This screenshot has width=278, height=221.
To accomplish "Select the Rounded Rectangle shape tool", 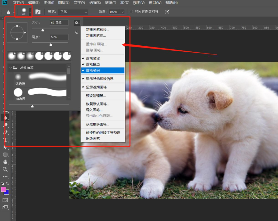I will click(5, 155).
